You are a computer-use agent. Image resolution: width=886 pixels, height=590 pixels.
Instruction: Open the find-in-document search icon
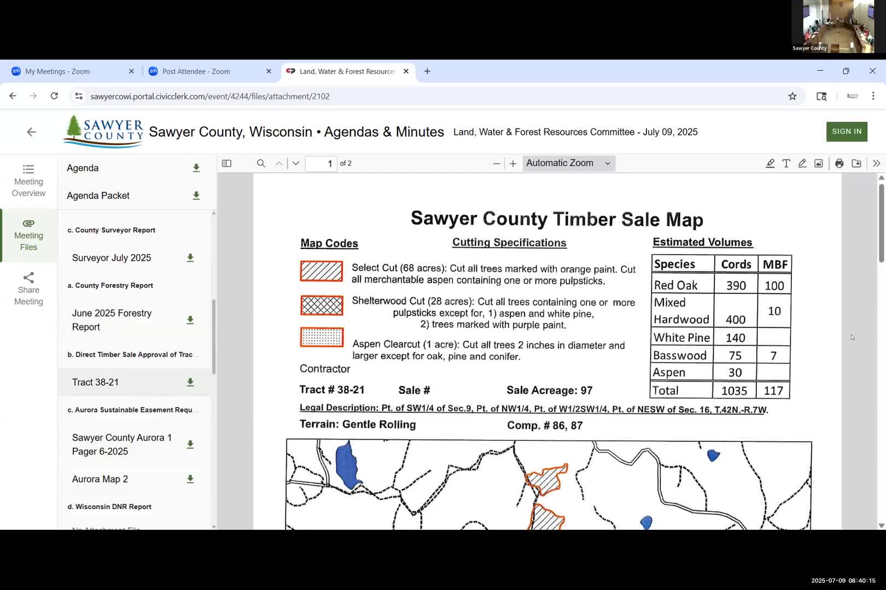coord(261,163)
